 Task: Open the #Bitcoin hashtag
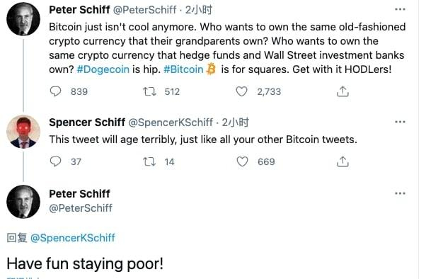(x=183, y=69)
